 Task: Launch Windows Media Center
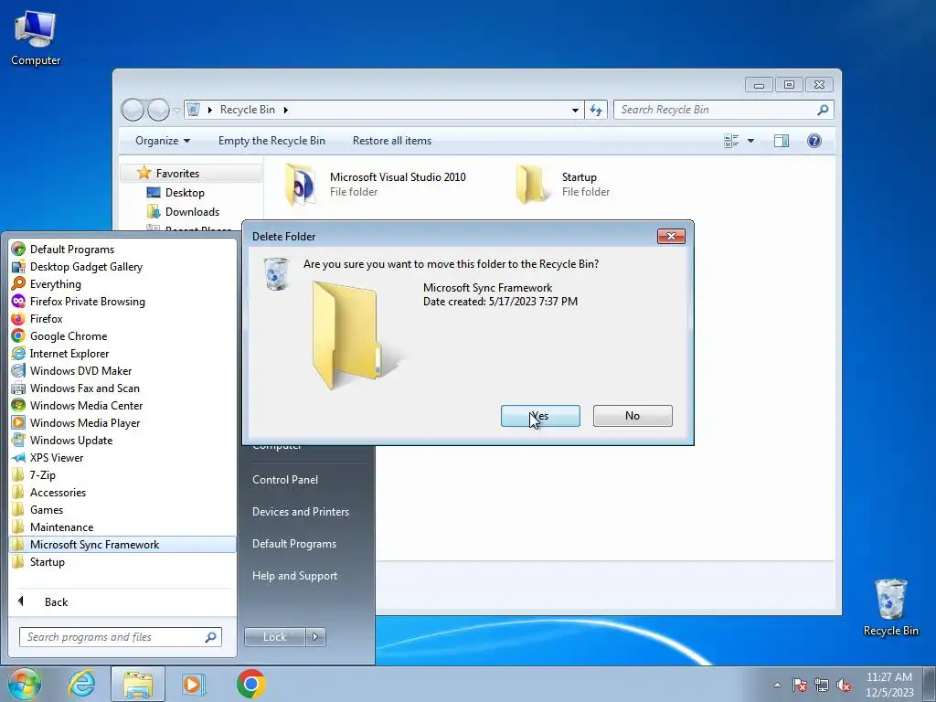122,405
